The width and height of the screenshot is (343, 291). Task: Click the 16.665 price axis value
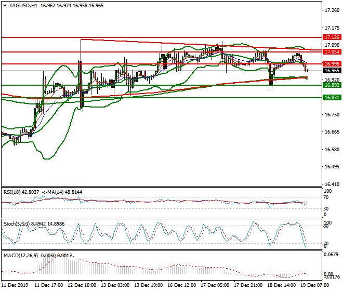tap(332, 132)
